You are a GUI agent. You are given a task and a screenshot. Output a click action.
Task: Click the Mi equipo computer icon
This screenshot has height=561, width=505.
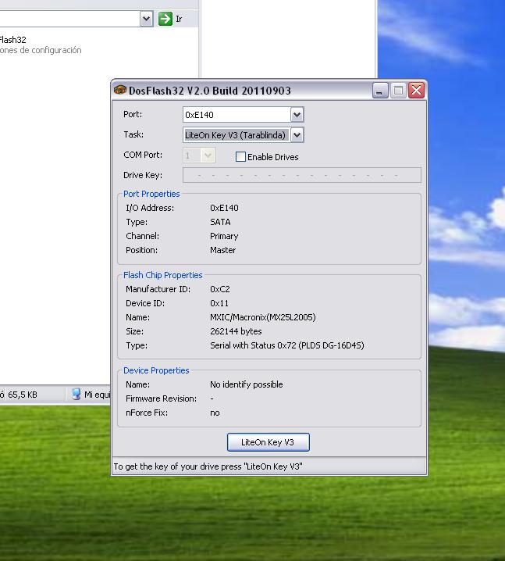tap(76, 395)
